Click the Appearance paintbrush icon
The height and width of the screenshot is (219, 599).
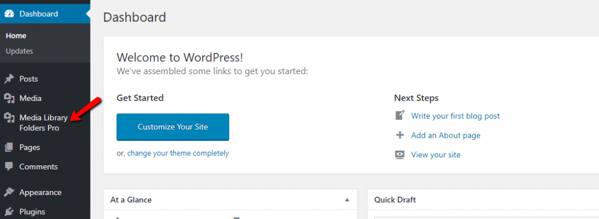click(9, 192)
